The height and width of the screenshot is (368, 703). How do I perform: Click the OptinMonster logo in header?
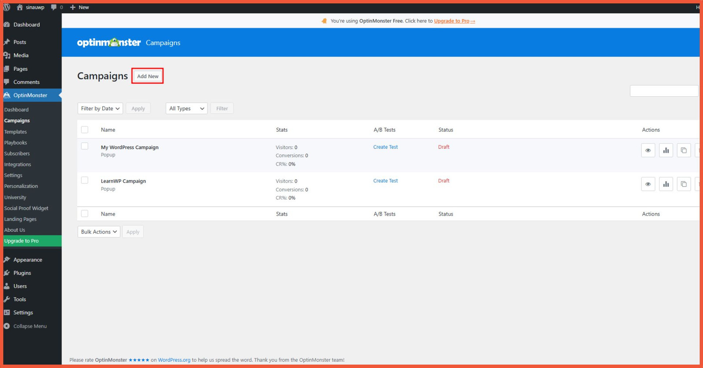tap(109, 42)
